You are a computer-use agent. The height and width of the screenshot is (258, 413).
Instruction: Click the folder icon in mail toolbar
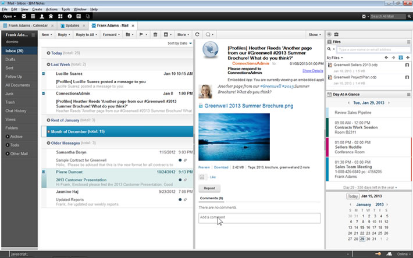pos(128,34)
